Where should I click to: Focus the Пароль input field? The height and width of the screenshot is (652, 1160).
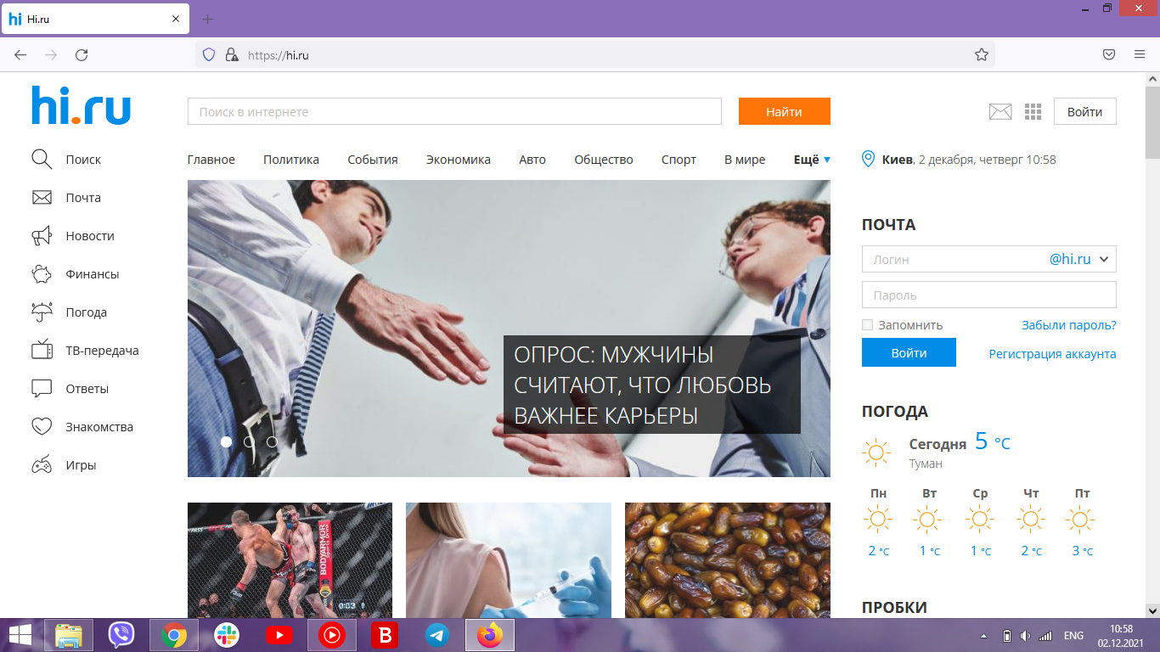(x=989, y=295)
